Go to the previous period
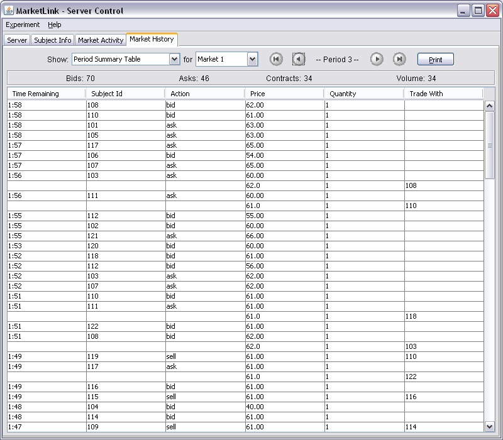This screenshot has height=440, width=503. click(298, 59)
